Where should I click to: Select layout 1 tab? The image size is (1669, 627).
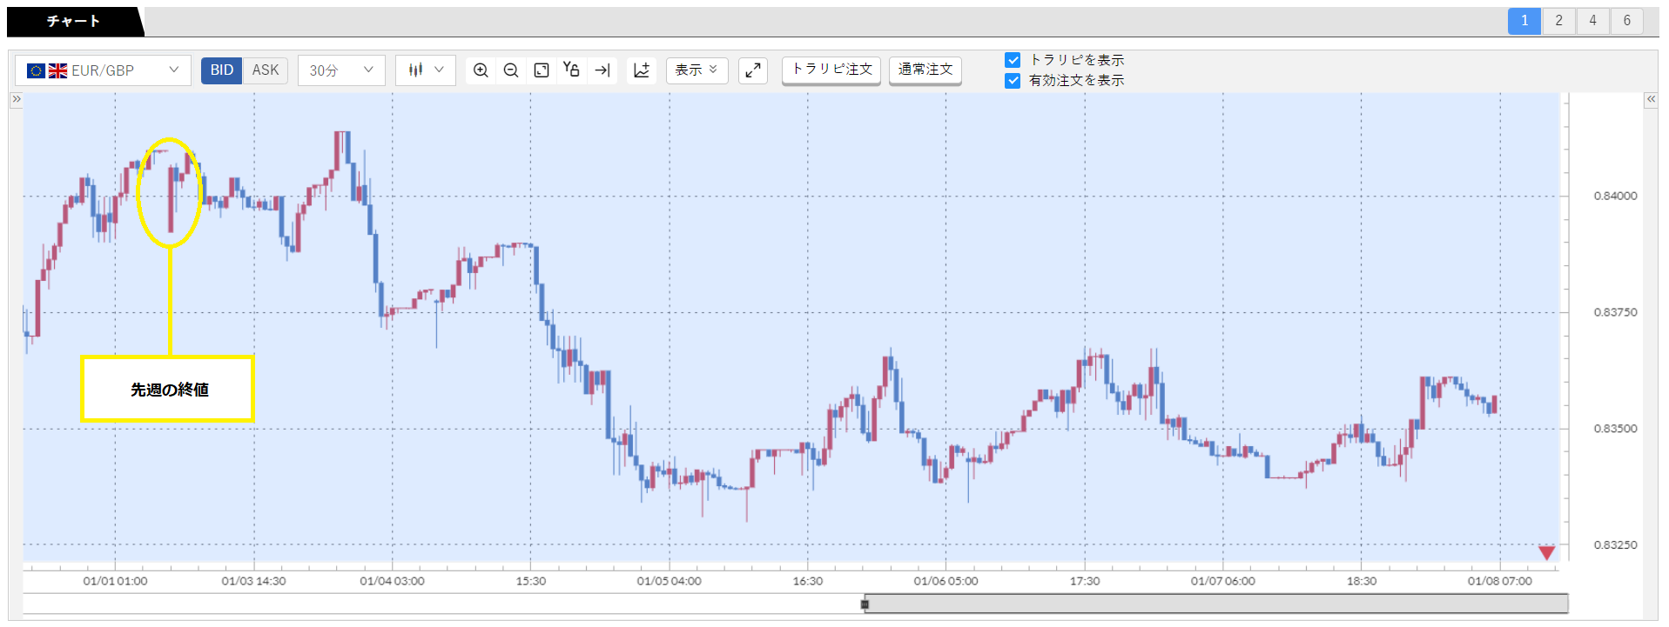1524,21
